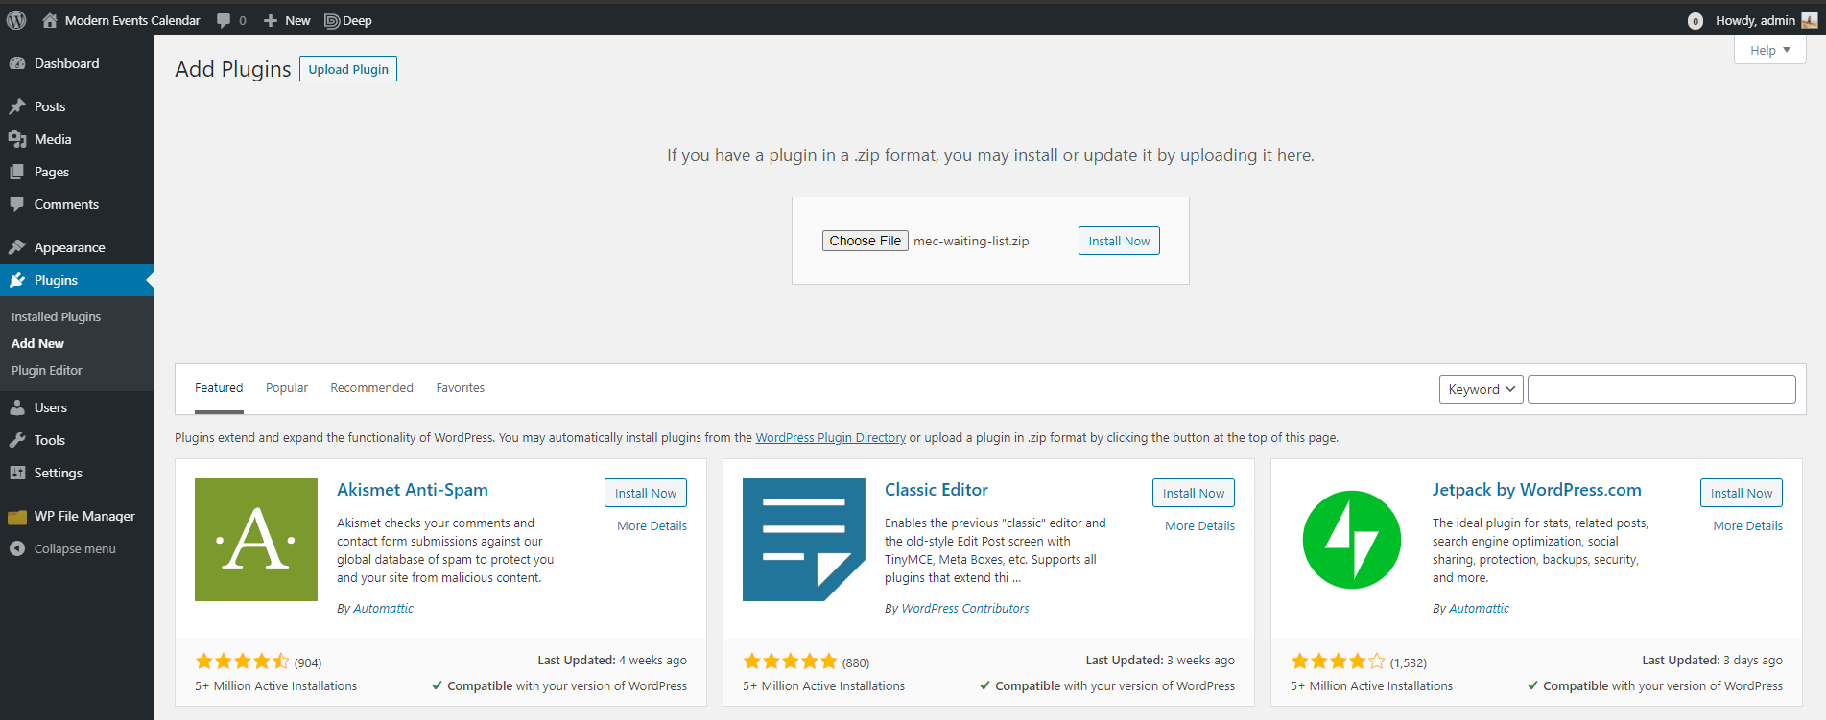
Task: Click the New plus icon in the admin bar
Action: pos(271,20)
